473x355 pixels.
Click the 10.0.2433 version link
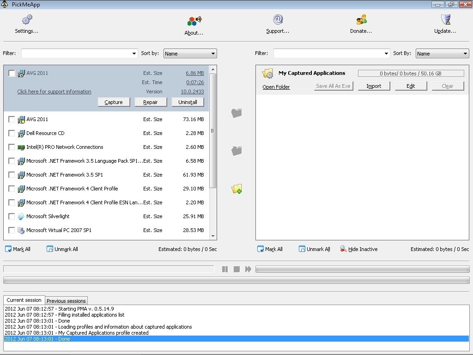[193, 92]
